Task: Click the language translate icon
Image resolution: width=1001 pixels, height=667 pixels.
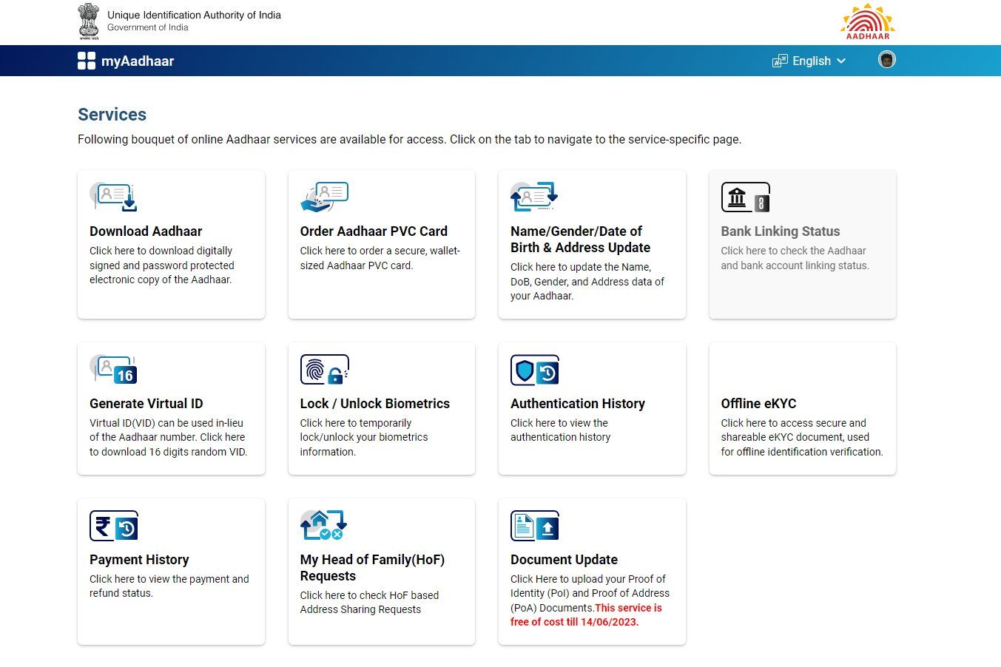Action: coord(780,61)
